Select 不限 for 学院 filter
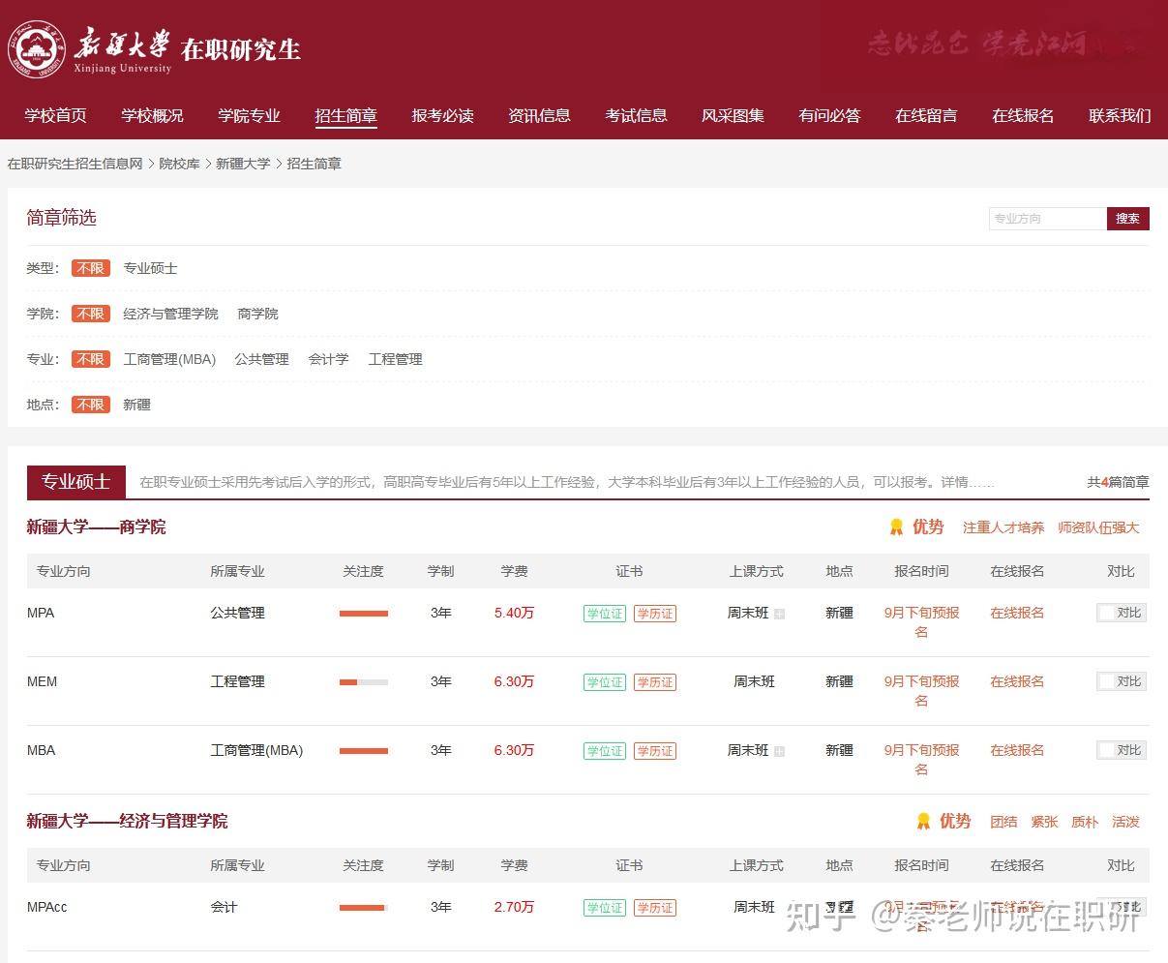Image resolution: width=1168 pixels, height=963 pixels. tap(91, 314)
